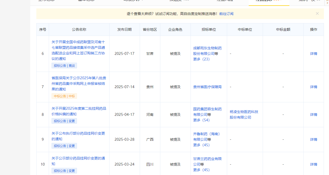Click the 招标公告 | 竞谈 tag

coord(64,66)
